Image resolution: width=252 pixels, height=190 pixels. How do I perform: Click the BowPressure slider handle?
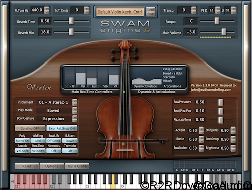tap(221, 102)
